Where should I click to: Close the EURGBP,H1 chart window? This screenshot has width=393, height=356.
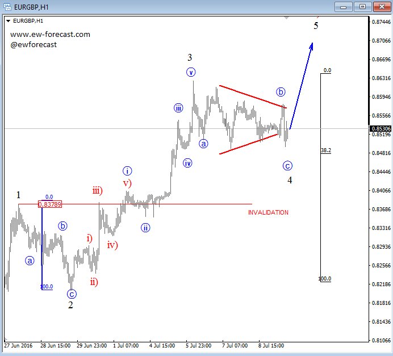[382, 7]
